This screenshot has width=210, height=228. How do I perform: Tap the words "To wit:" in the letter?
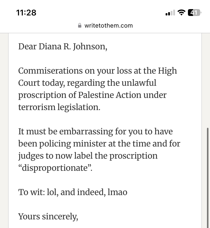31,192
